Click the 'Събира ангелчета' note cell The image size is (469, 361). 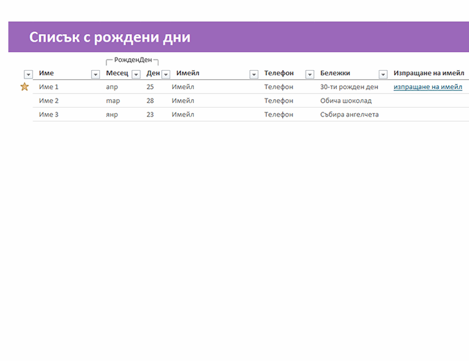(349, 115)
